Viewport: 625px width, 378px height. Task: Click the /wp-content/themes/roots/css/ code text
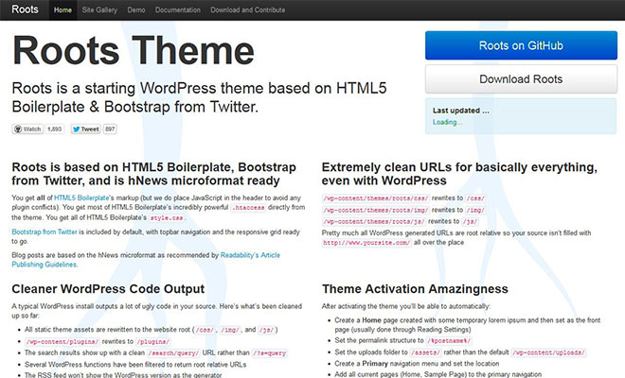[376, 198]
